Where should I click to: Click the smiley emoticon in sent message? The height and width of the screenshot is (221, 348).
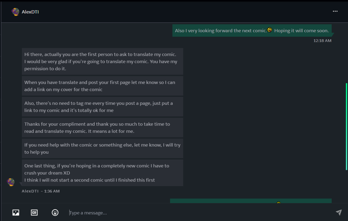click(x=270, y=30)
